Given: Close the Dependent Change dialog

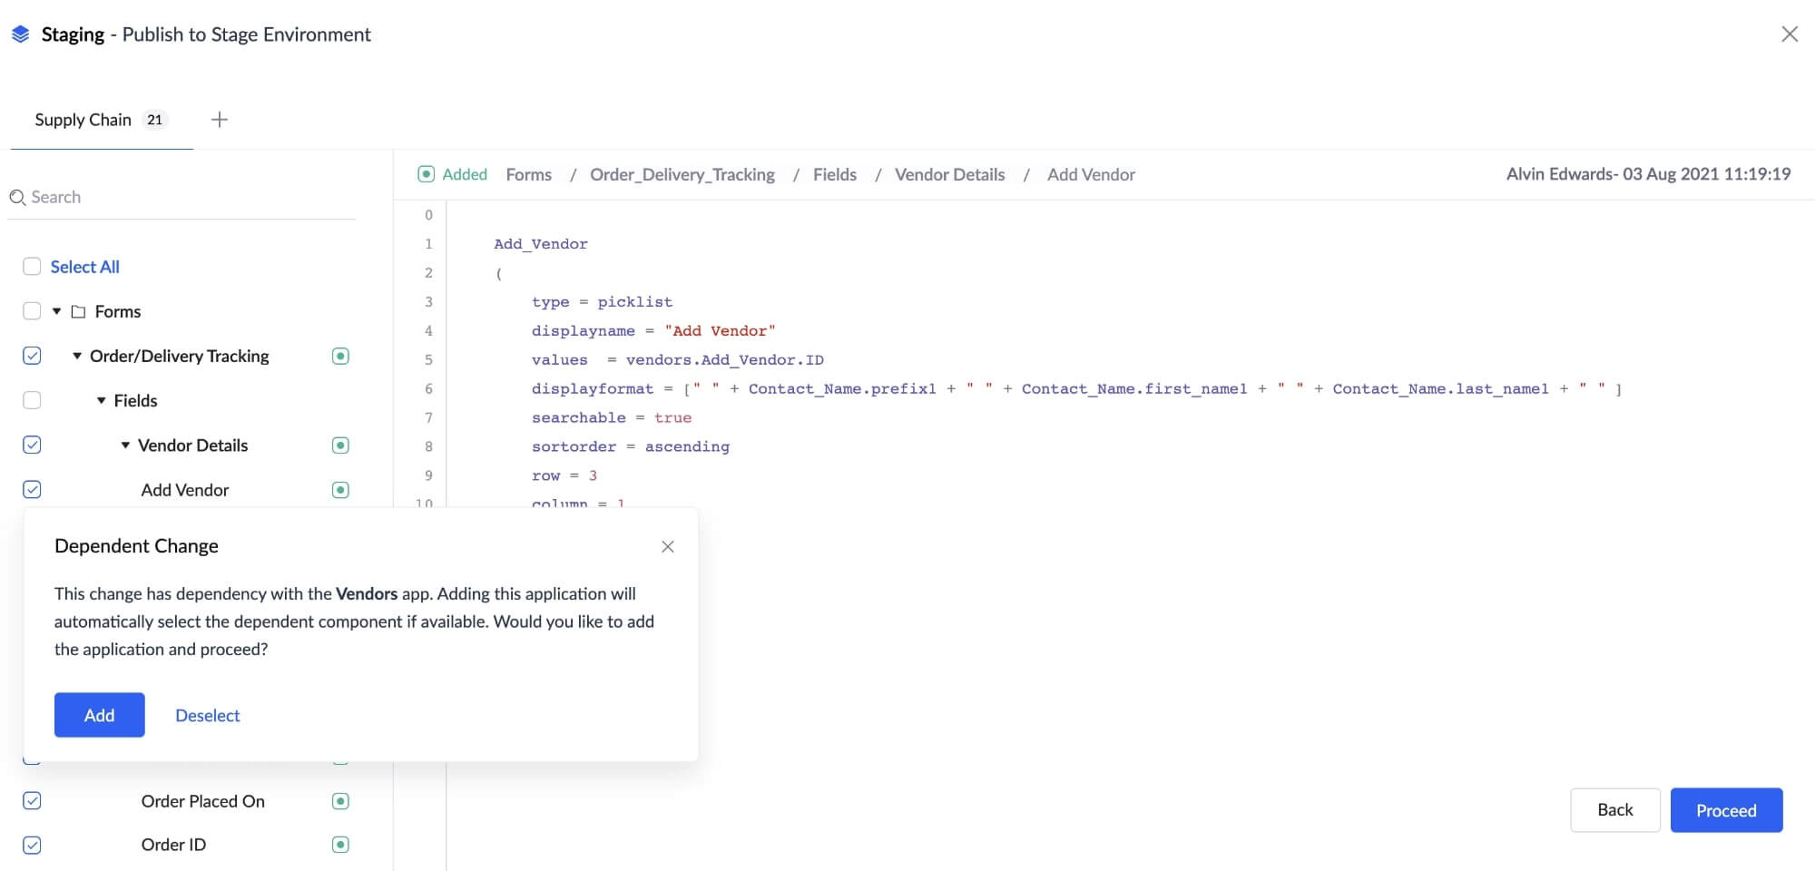Looking at the screenshot, I should tap(668, 547).
